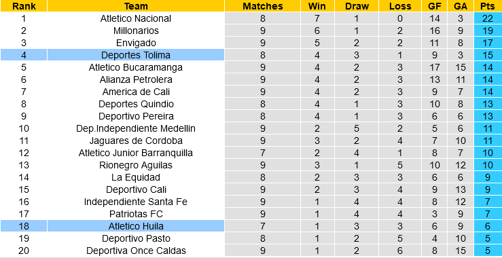
Task: Select the America de Cali team name
Action: [x=136, y=92]
